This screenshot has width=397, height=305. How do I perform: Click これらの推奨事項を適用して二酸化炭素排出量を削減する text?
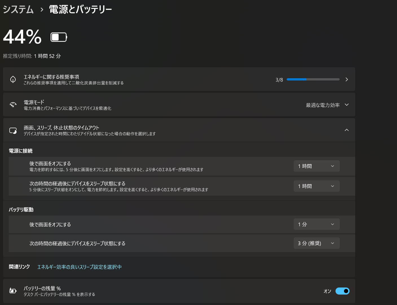(x=74, y=83)
